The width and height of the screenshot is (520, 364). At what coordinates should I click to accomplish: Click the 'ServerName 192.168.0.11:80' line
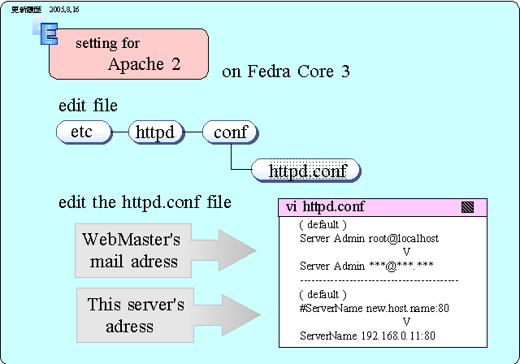pyautogui.click(x=367, y=335)
